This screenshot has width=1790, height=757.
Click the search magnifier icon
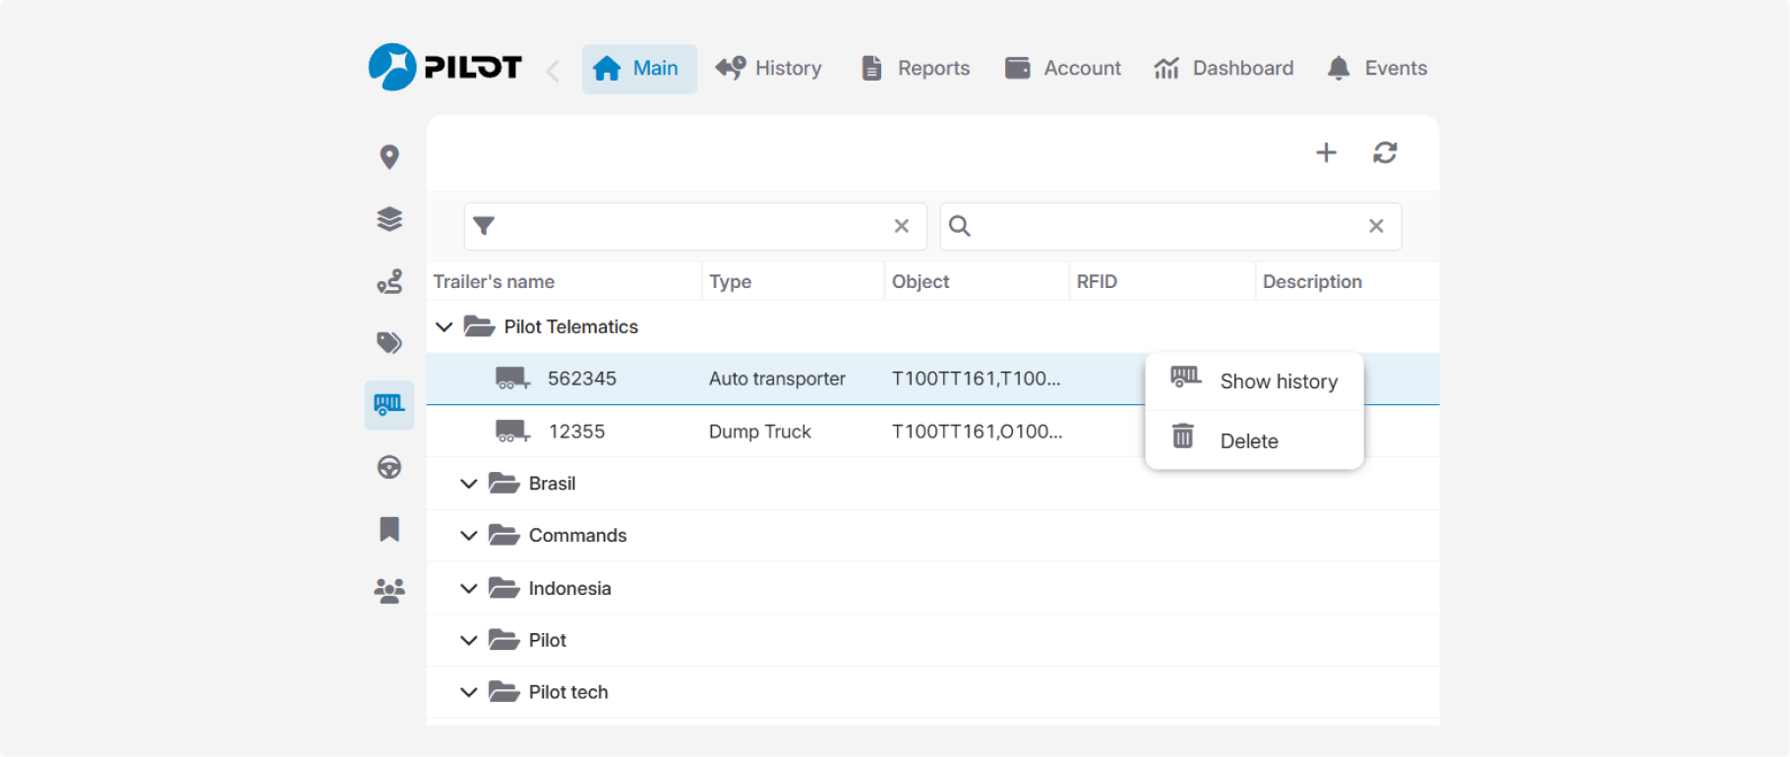click(959, 226)
